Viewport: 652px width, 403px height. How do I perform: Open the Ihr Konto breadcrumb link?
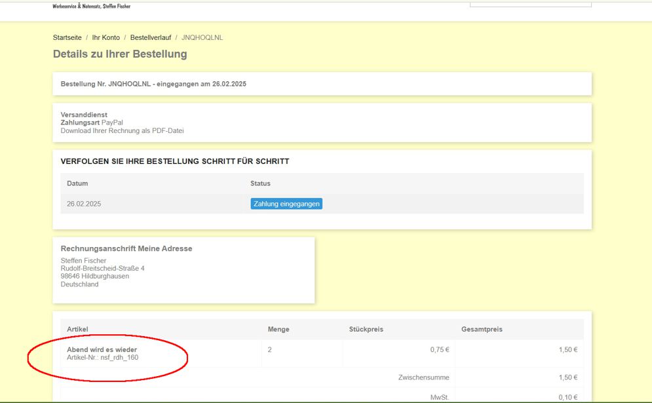click(105, 38)
